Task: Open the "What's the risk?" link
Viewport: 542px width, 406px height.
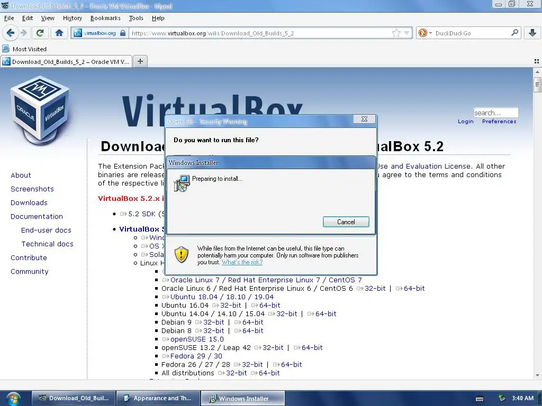Action: coord(242,262)
